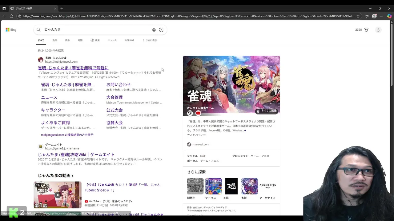The width and height of the screenshot is (394, 221).
Task: Open the COPILOT search tab
Action: click(x=130, y=40)
